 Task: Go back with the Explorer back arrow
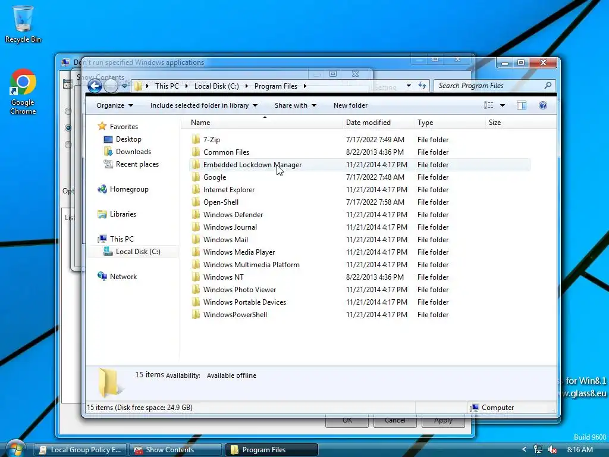[95, 86]
